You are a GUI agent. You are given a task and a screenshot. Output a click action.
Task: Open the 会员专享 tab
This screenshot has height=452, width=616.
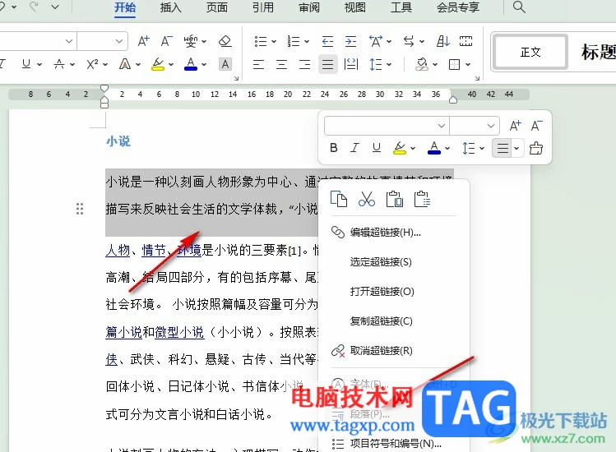pos(458,7)
